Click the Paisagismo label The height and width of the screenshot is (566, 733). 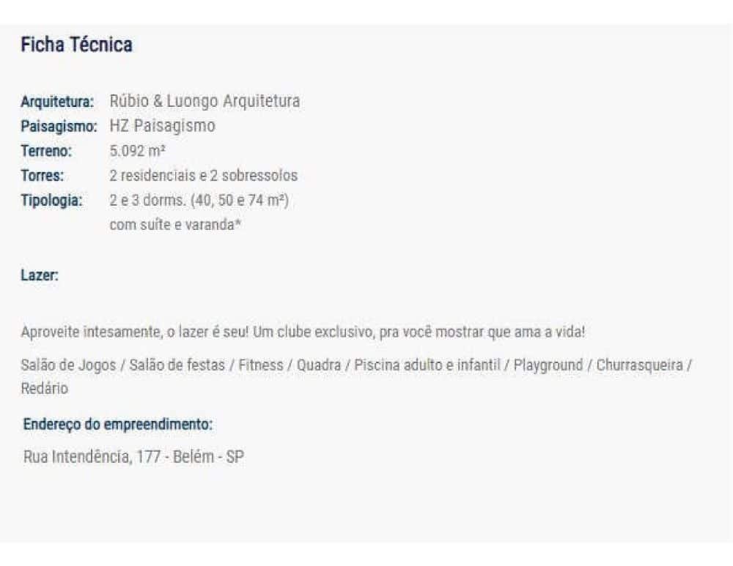pyautogui.click(x=59, y=126)
